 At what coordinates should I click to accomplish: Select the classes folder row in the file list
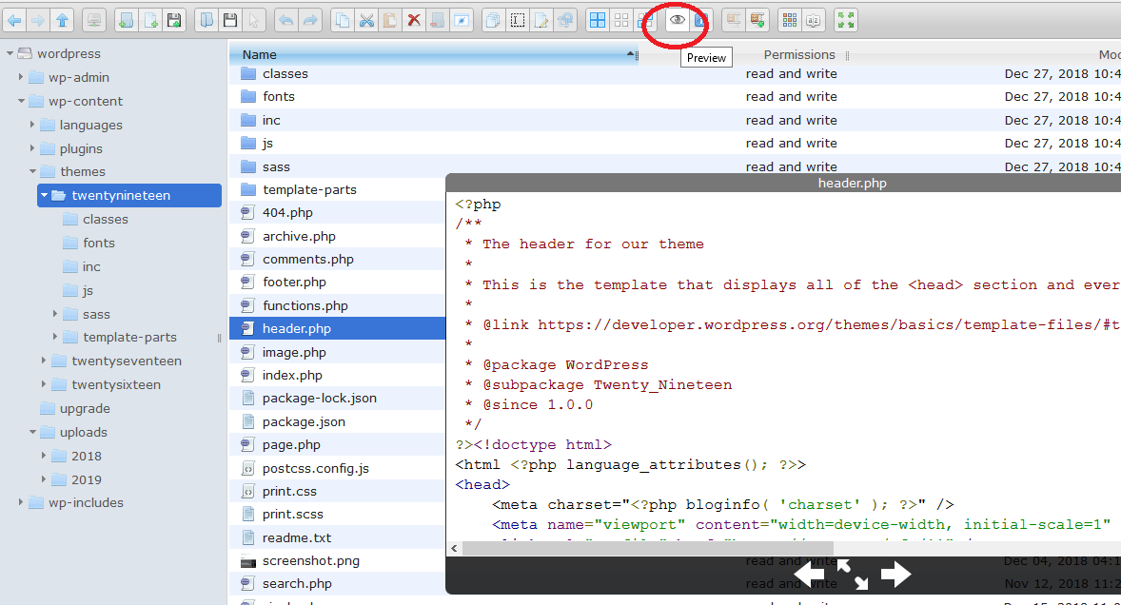pyautogui.click(x=675, y=73)
